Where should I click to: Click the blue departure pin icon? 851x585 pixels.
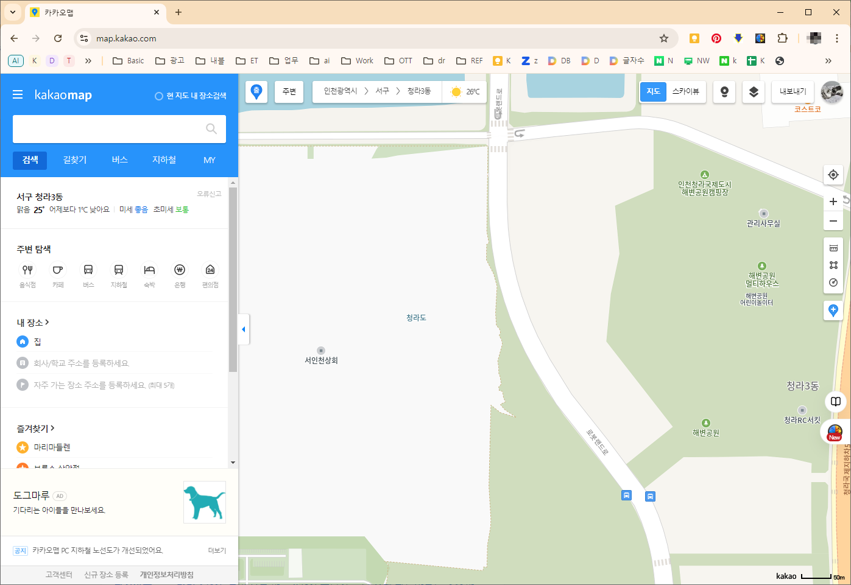pos(256,92)
